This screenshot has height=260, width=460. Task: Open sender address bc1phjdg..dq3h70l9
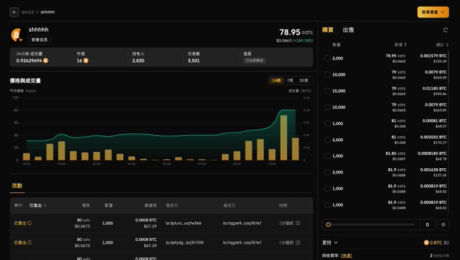pos(185,242)
